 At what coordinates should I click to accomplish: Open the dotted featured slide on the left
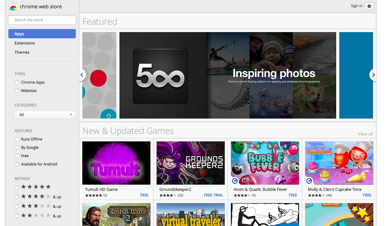point(99,75)
